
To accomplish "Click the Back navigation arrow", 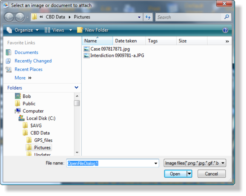I will pos(9,17).
